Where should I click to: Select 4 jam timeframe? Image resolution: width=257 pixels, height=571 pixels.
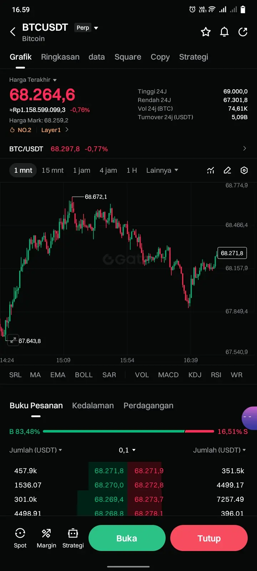tap(109, 171)
